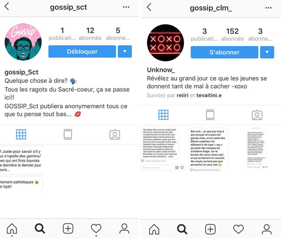Screen dimensions: 281x239
Task: Open the profile icon in right bottom bar
Action: tap(267, 229)
